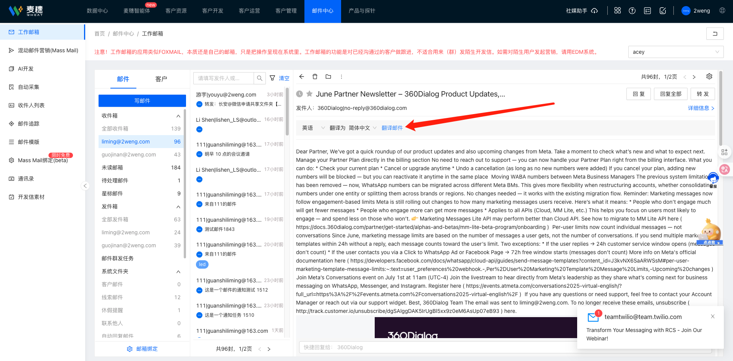Expand 详细信息 email details
Screen dimensions: 733x361
point(701,108)
